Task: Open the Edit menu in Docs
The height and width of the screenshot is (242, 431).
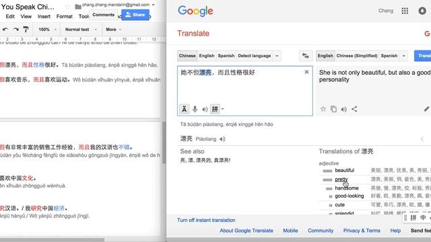Action: [10, 16]
